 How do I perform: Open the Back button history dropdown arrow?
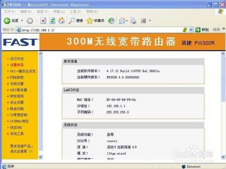22,20
